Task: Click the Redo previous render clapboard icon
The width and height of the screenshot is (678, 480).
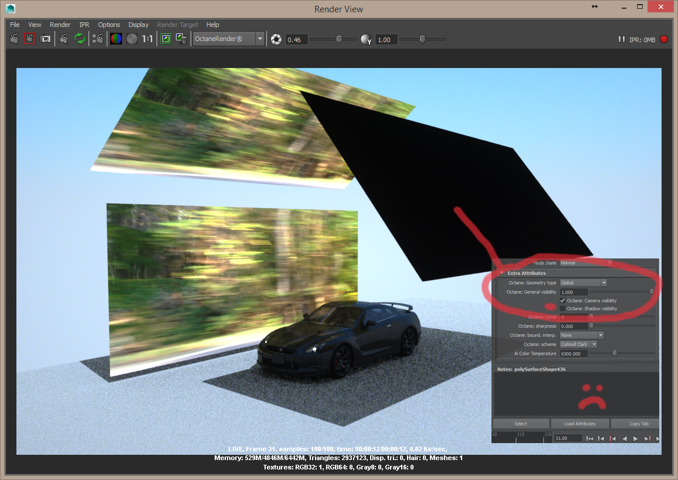Action: click(14, 39)
